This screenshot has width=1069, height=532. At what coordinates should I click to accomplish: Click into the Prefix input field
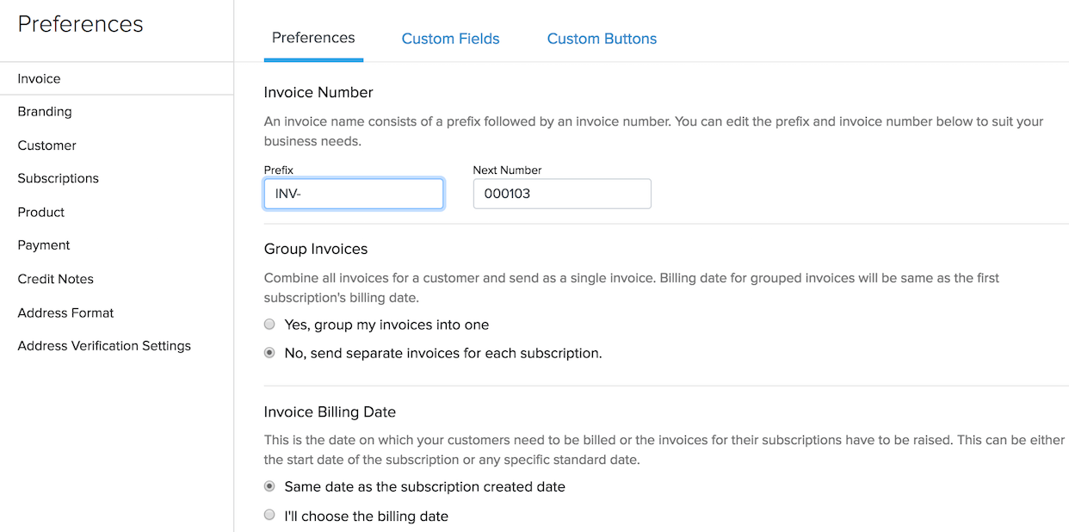353,193
